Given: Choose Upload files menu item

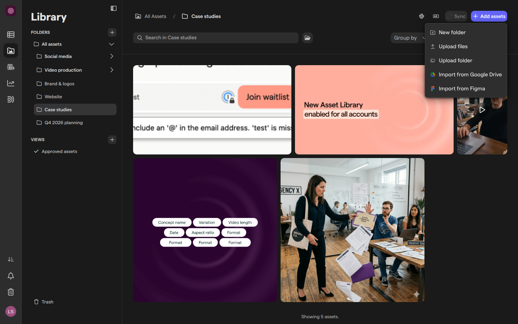Looking at the screenshot, I should 466,46.
